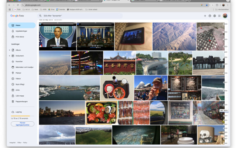Click storage usage progress bar

[23, 116]
